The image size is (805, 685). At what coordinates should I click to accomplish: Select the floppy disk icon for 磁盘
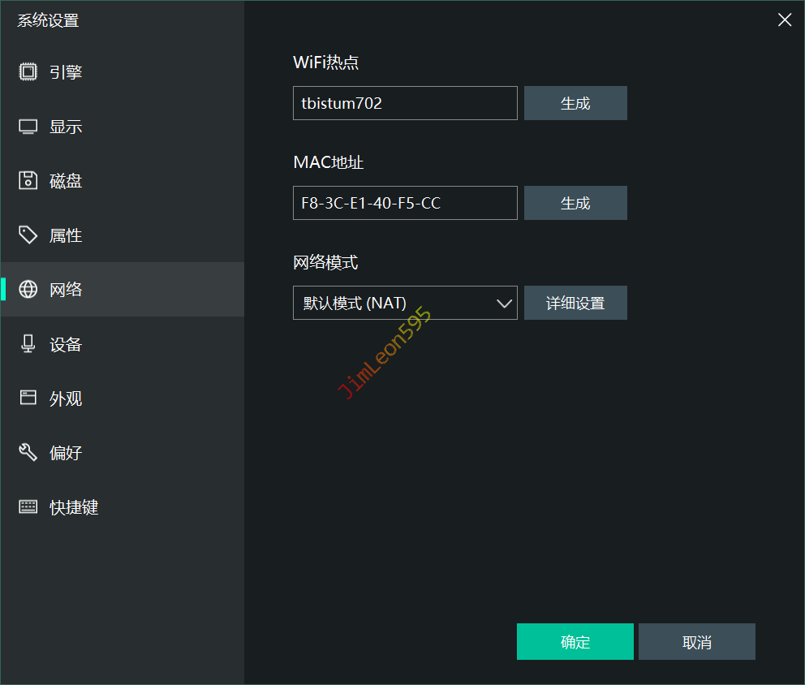tap(28, 181)
